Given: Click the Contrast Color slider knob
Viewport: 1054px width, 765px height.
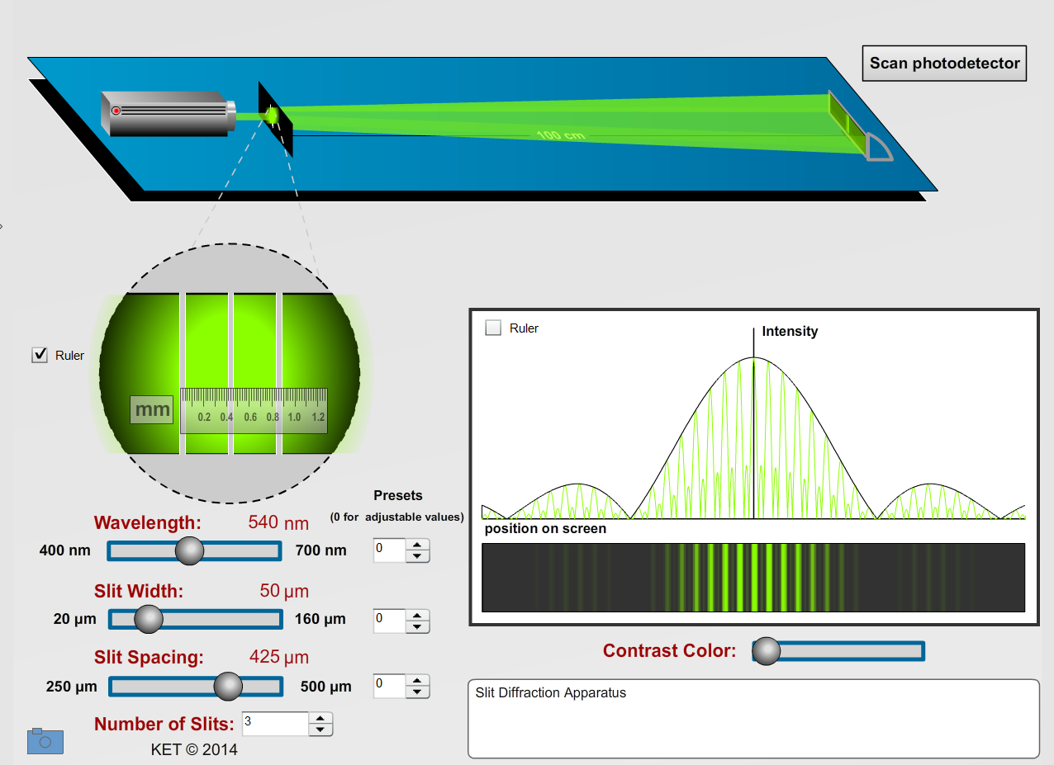Looking at the screenshot, I should [767, 651].
